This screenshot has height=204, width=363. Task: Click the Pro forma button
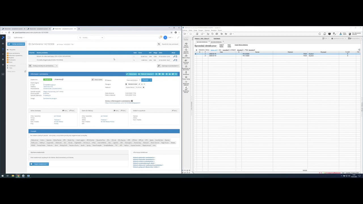pos(138,87)
